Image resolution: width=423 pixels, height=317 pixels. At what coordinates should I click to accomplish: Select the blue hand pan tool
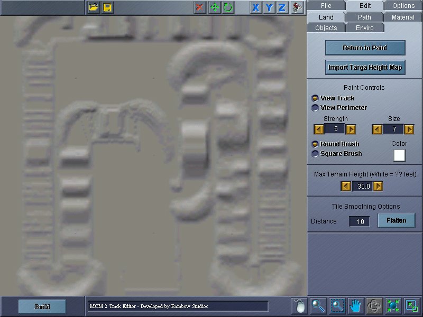click(356, 306)
